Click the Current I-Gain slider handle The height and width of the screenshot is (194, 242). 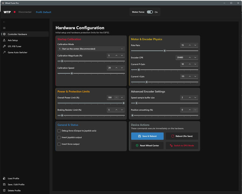click(147, 82)
